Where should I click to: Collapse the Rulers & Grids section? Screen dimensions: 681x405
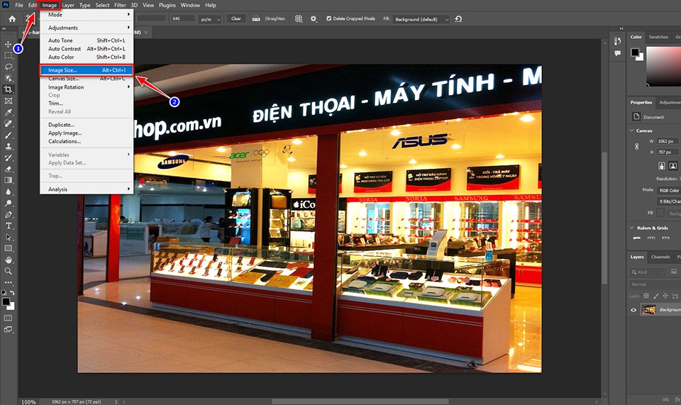631,228
